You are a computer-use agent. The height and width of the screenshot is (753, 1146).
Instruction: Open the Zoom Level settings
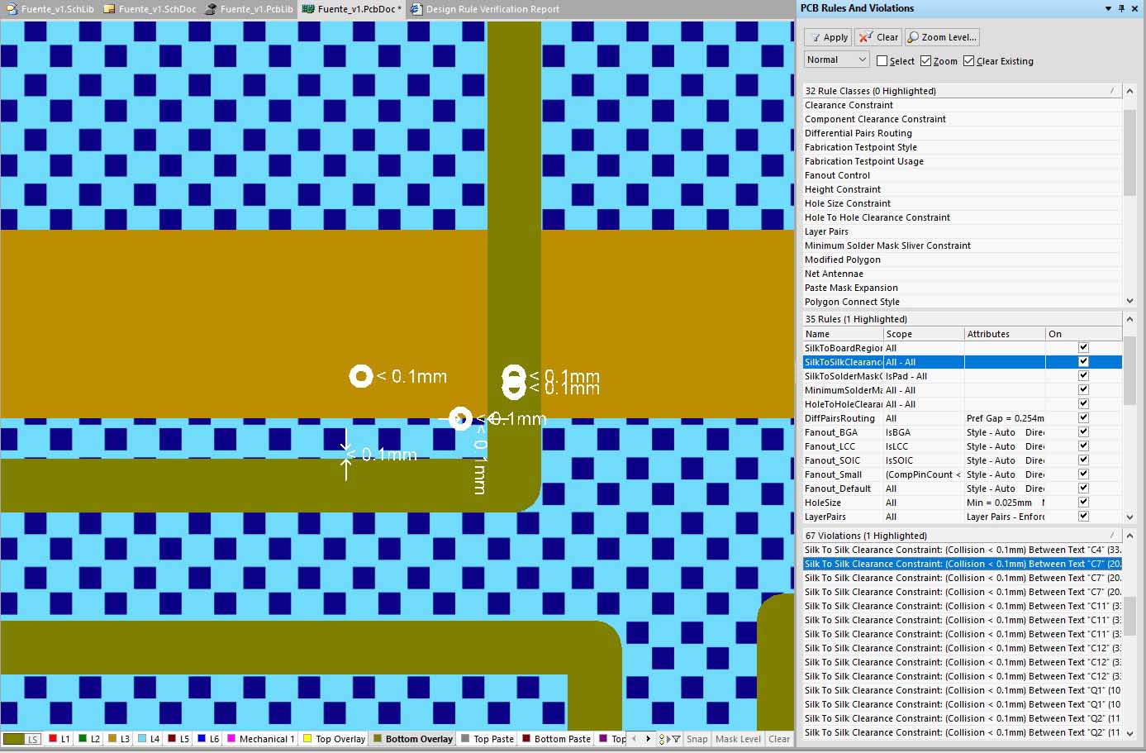coord(942,37)
